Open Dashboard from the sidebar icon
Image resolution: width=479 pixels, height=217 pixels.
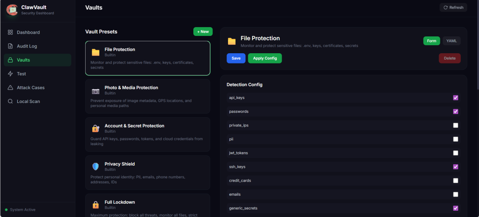tap(10, 32)
